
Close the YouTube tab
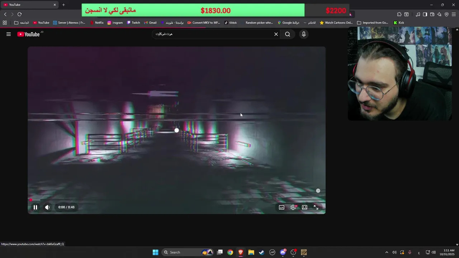point(55,5)
